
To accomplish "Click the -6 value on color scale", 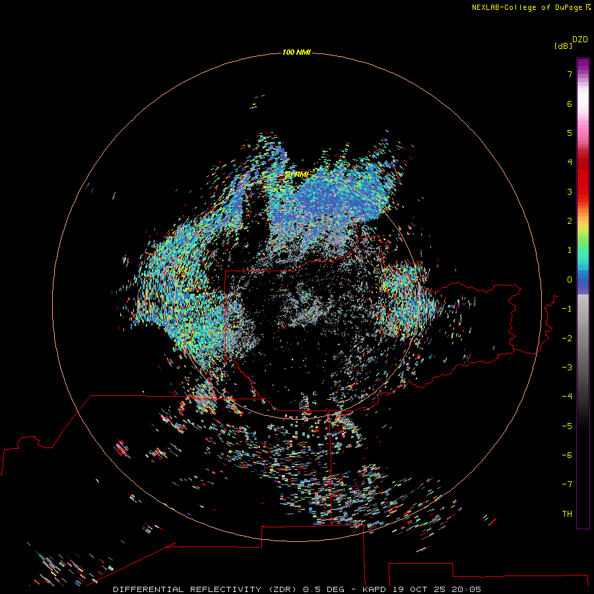I will (567, 455).
